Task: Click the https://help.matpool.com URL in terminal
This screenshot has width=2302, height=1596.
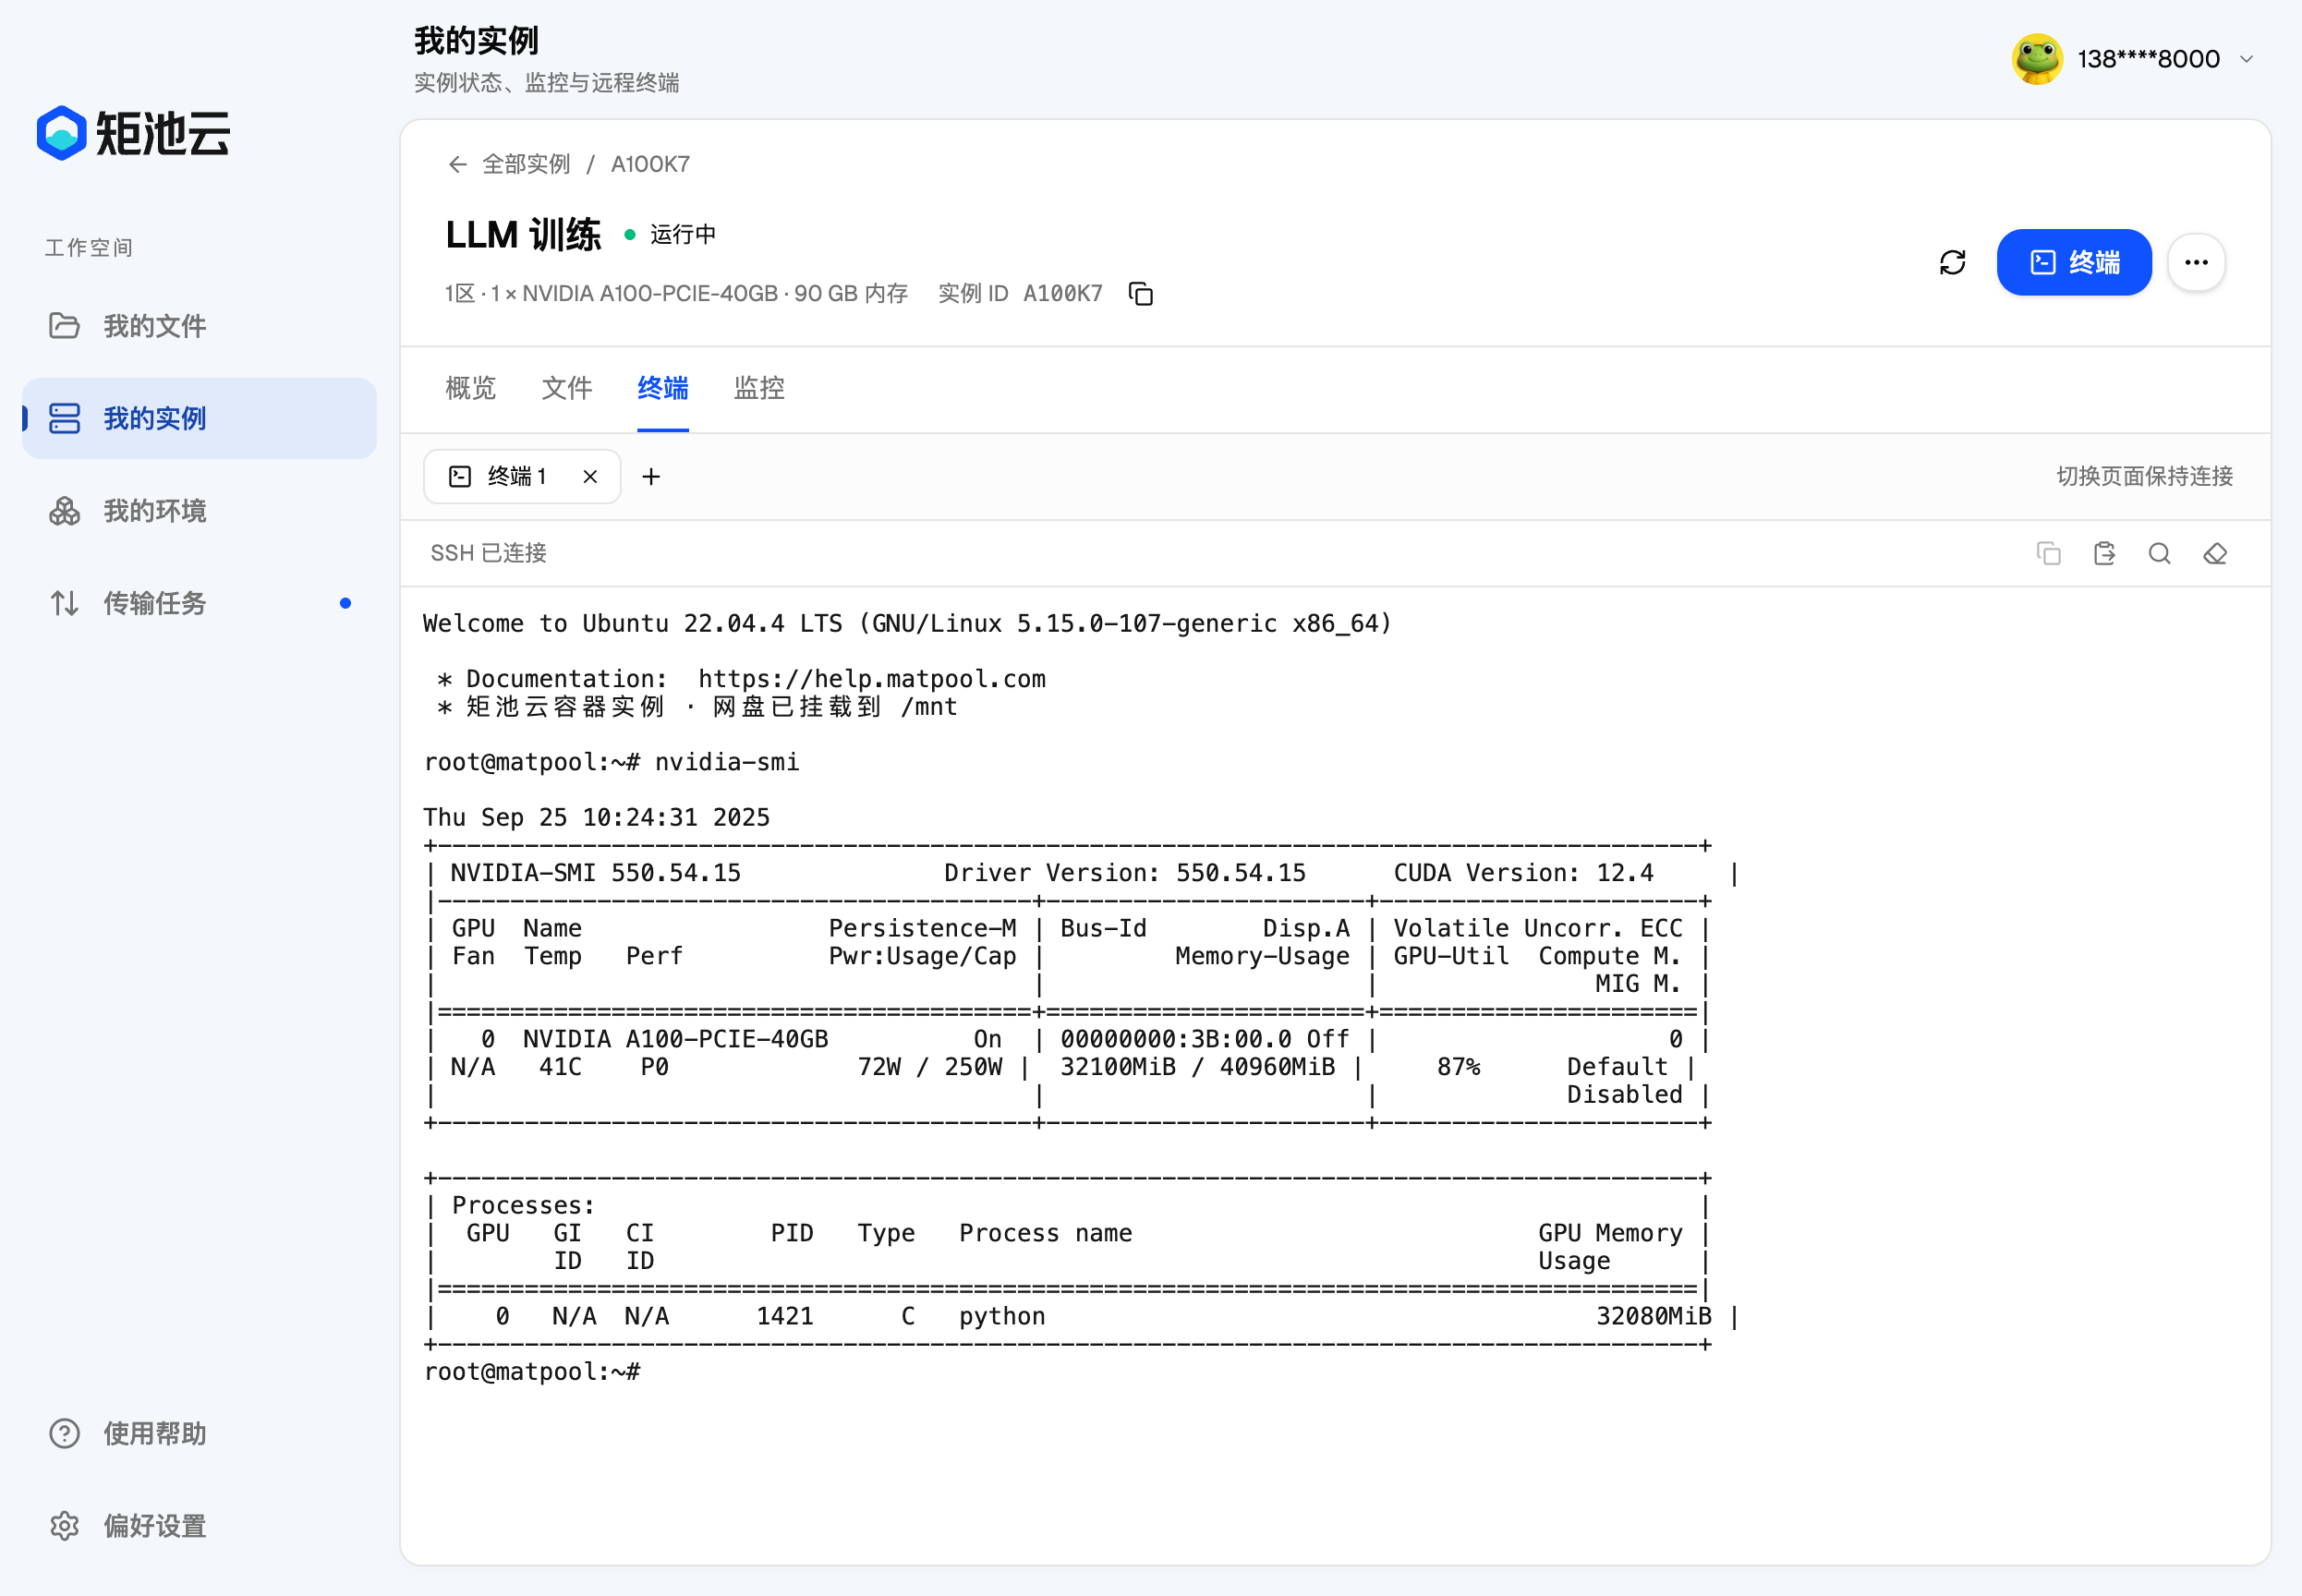Action: pyautogui.click(x=871, y=679)
